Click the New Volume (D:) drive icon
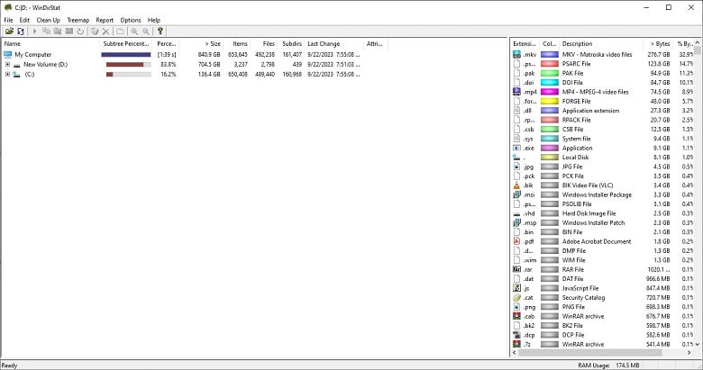 (x=16, y=65)
